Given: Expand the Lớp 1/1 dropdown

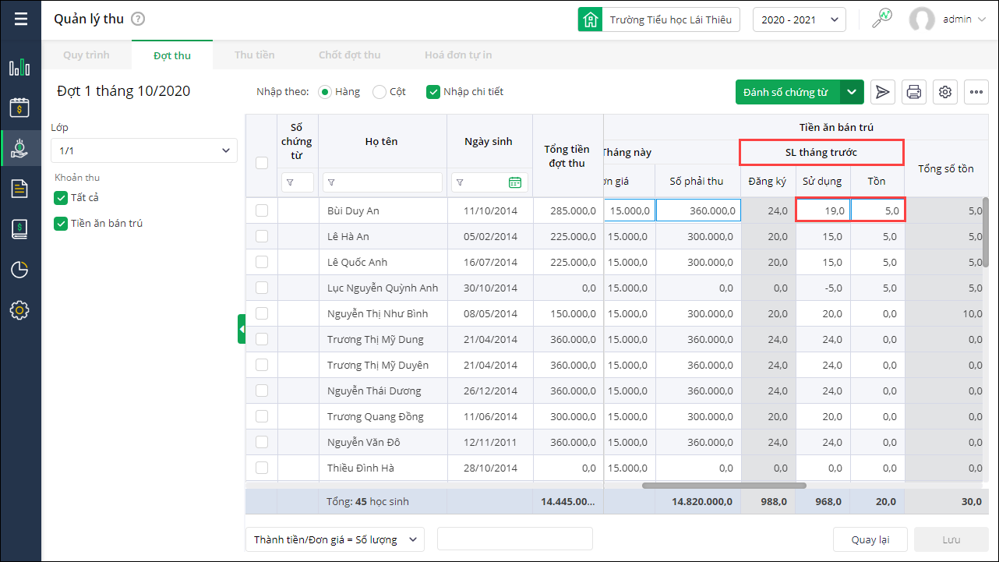Looking at the screenshot, I should point(144,150).
